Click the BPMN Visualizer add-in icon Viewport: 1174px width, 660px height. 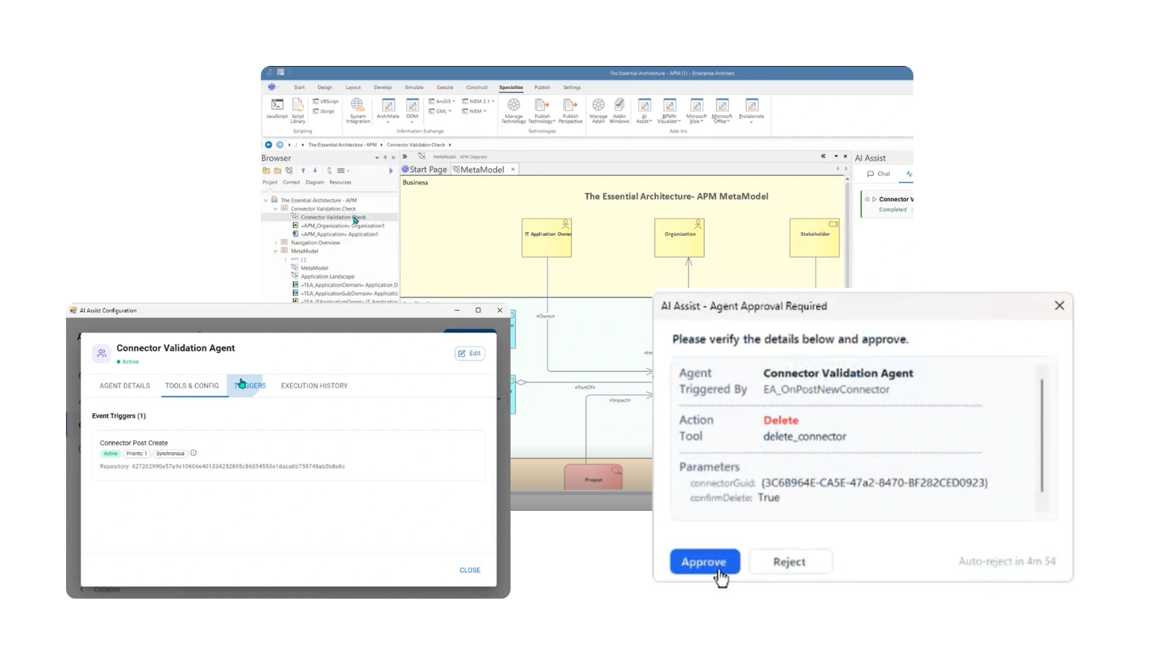coord(670,106)
